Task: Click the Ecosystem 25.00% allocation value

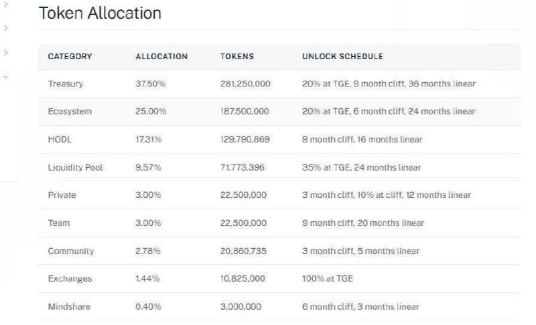Action: click(x=151, y=112)
